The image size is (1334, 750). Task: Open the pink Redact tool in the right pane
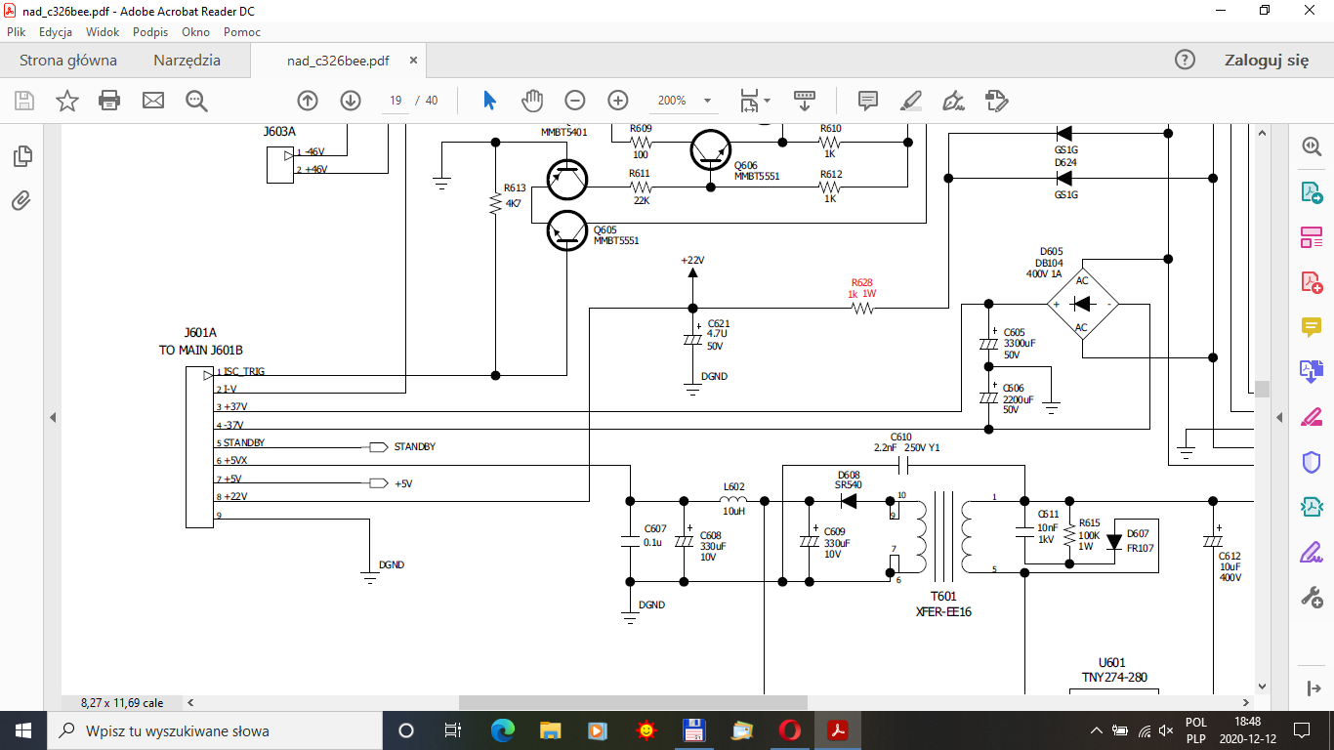[x=1311, y=417]
